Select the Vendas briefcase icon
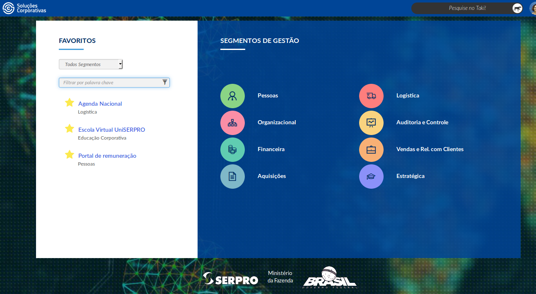Image resolution: width=536 pixels, height=294 pixels. 371,149
